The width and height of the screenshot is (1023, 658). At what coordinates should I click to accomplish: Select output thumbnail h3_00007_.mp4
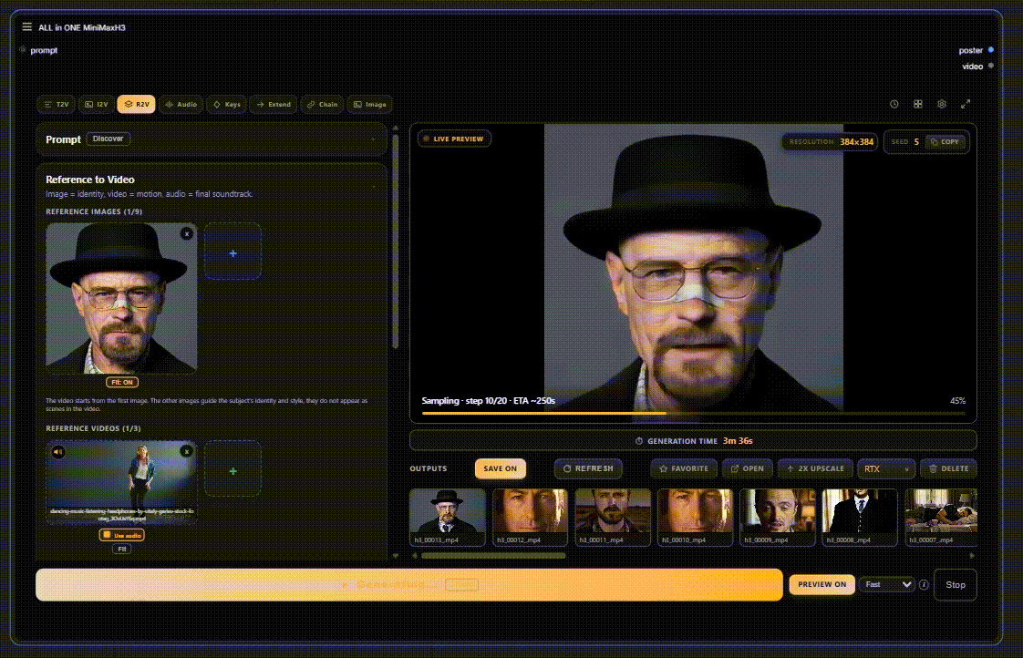pos(941,517)
